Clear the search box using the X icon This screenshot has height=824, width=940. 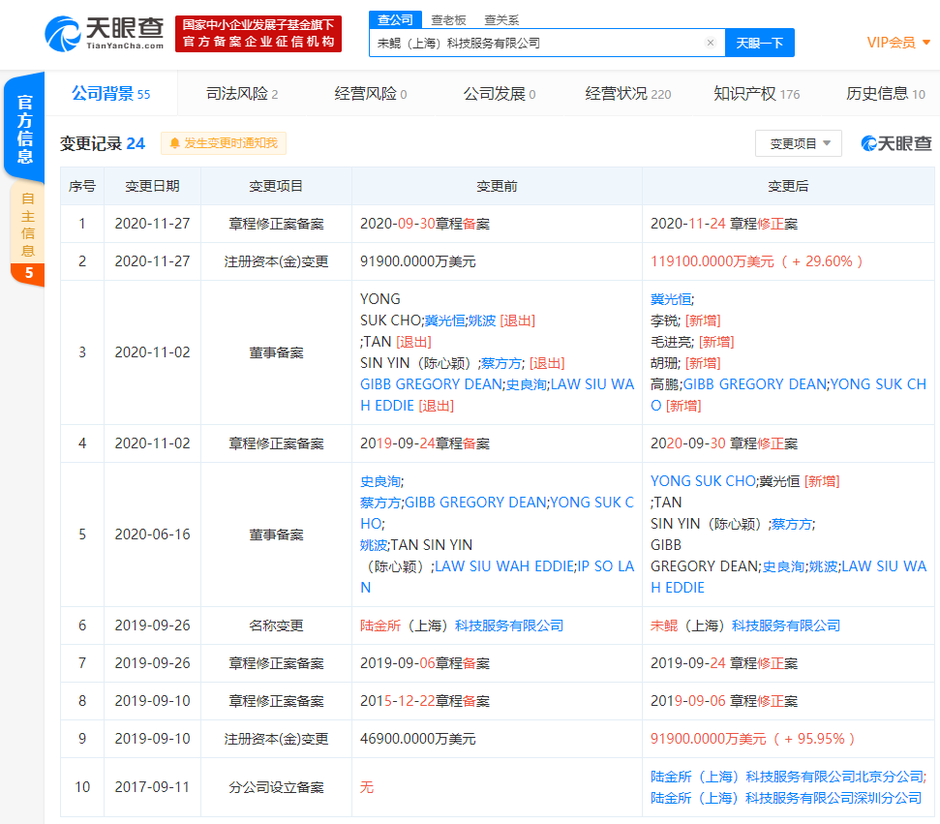click(710, 43)
